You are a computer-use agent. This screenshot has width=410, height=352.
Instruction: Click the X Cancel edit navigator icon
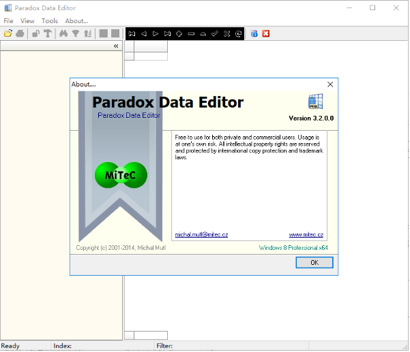tap(226, 33)
